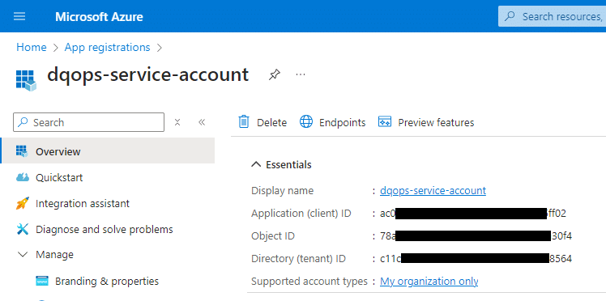Viewport: 606px width, 301px height.
Task: Select the Application (client) ID value
Action: [473, 213]
